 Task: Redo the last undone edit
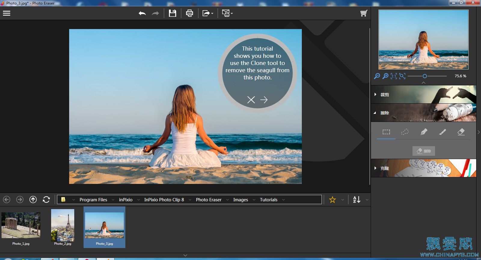click(155, 13)
